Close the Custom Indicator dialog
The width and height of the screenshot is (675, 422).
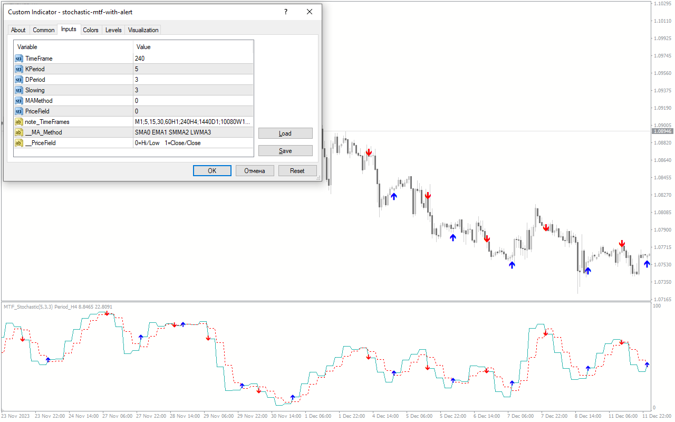(310, 12)
